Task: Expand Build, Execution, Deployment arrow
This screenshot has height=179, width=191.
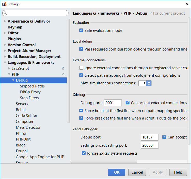Action: (x=5, y=56)
